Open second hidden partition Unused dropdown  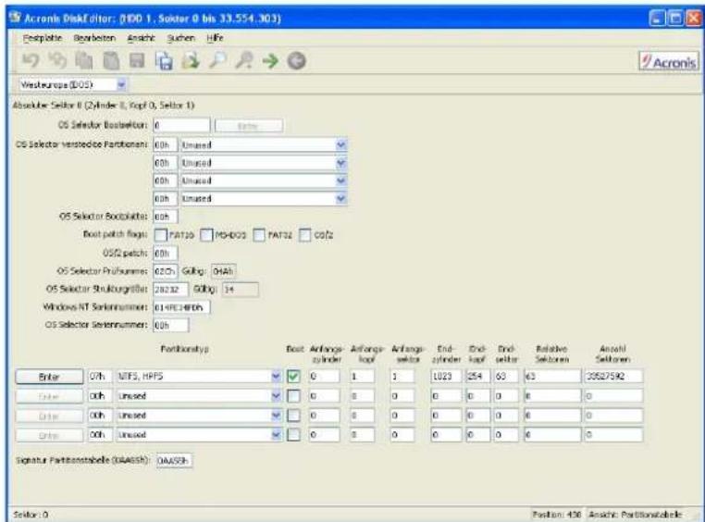coord(340,163)
